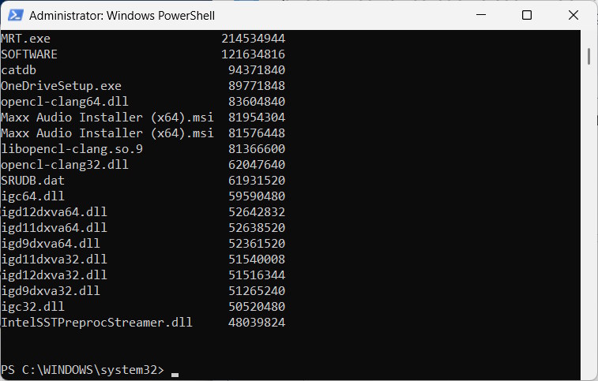Click the opencl-clang64.dll file name

[x=65, y=102]
